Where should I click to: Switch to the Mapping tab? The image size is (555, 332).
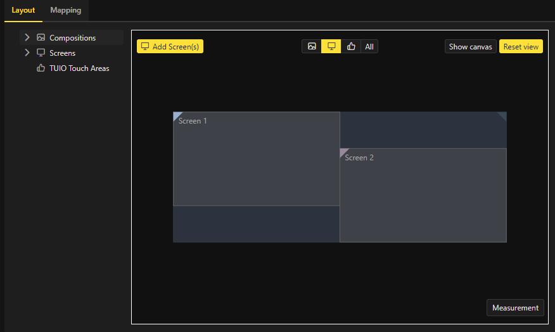(x=66, y=11)
